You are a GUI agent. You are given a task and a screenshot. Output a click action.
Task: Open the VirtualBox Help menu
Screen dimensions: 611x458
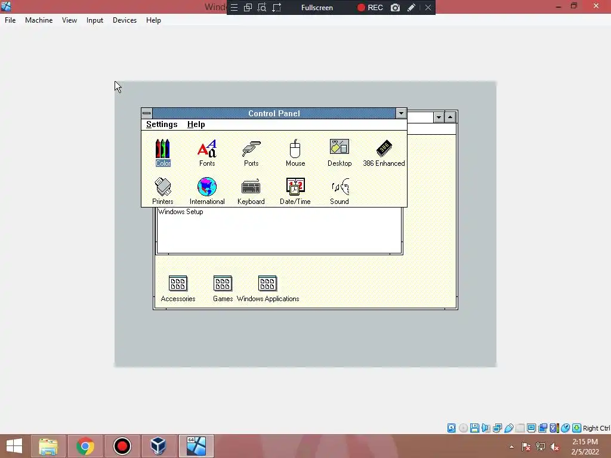153,20
